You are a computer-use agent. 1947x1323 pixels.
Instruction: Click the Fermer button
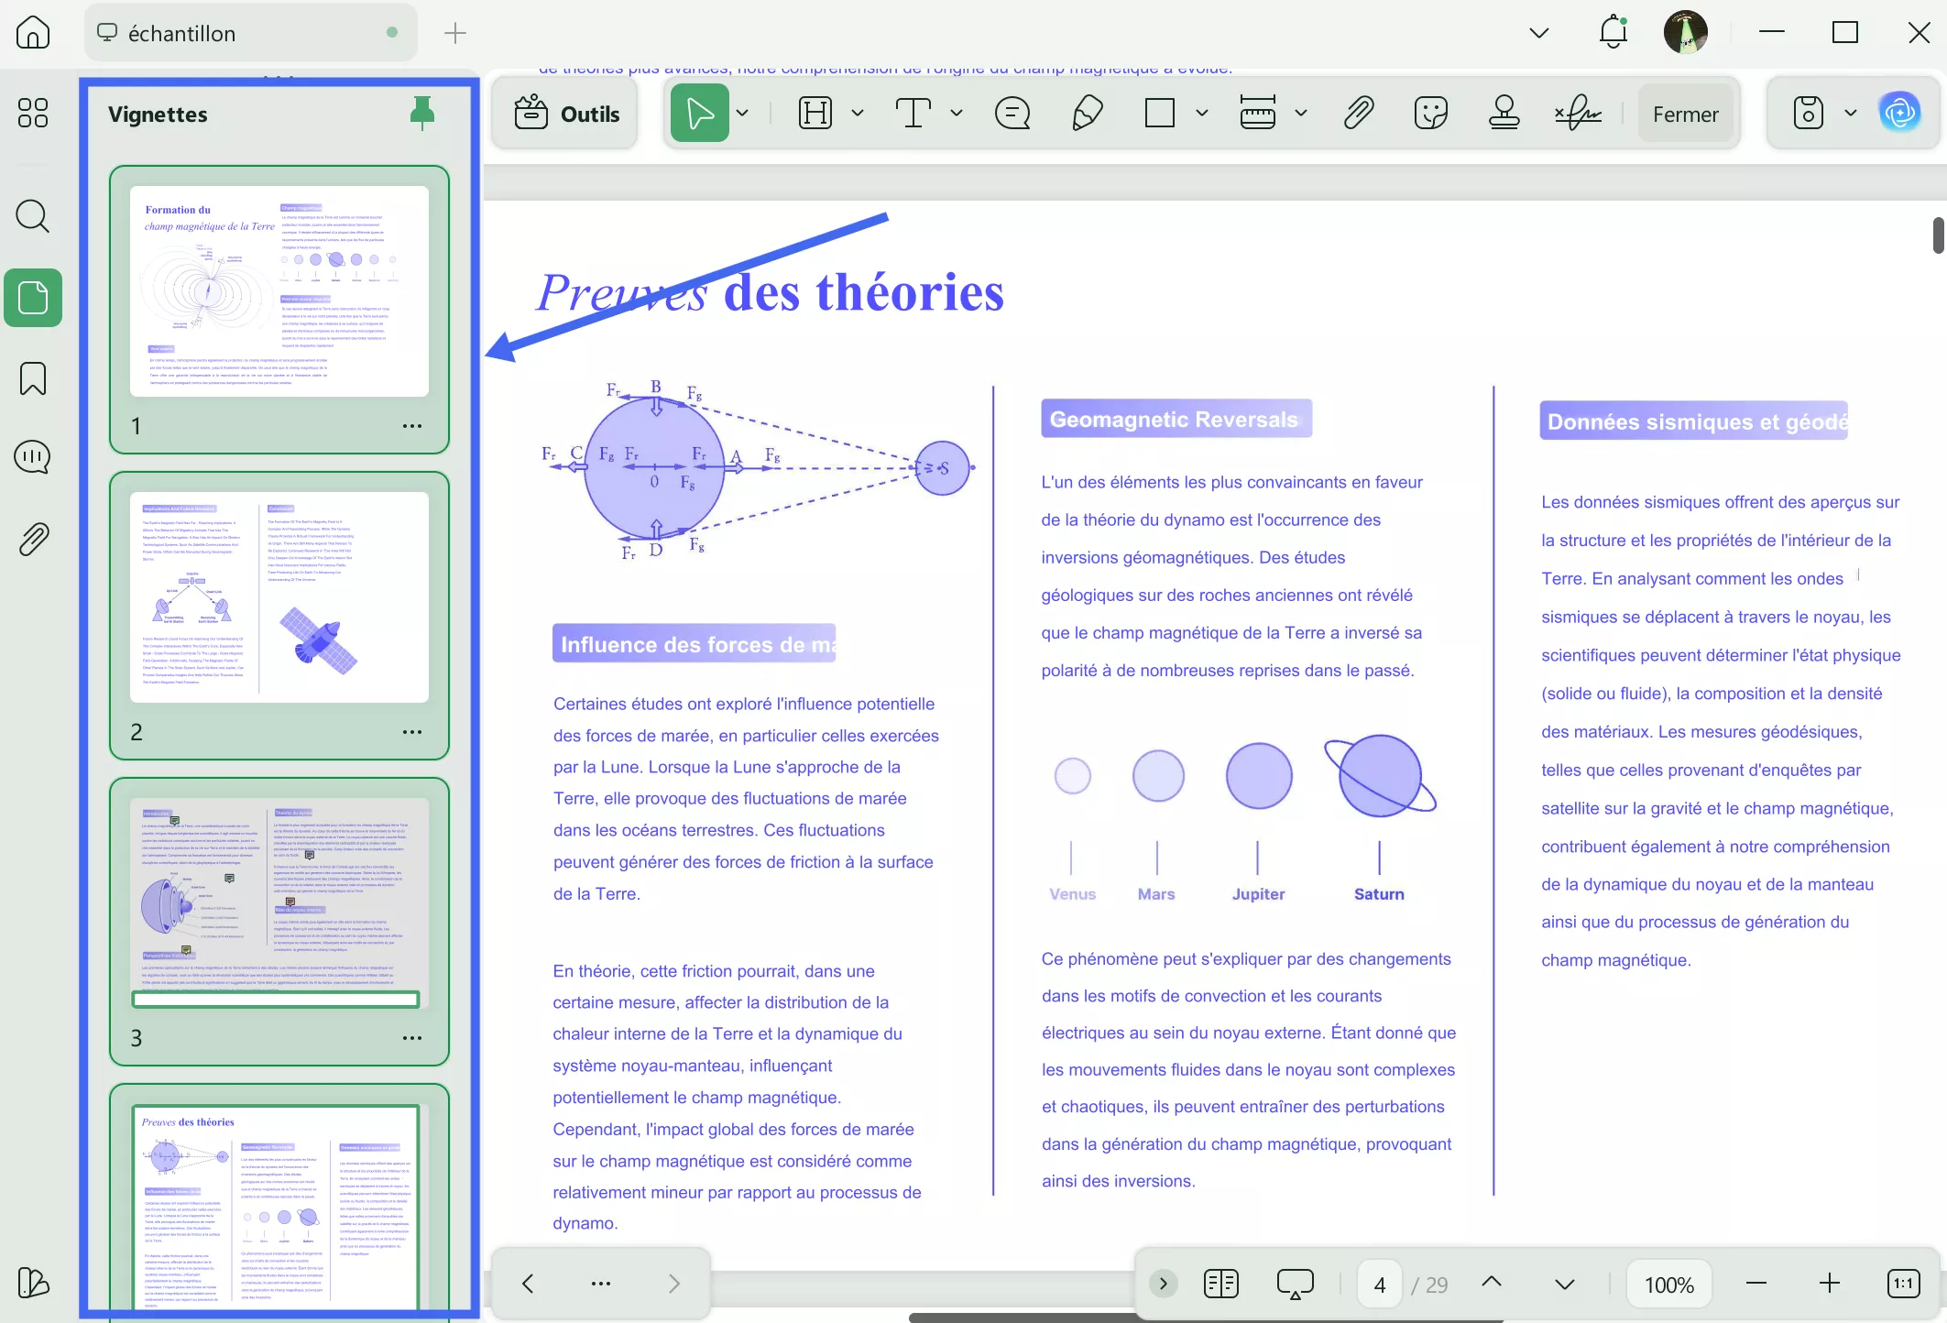pyautogui.click(x=1685, y=112)
